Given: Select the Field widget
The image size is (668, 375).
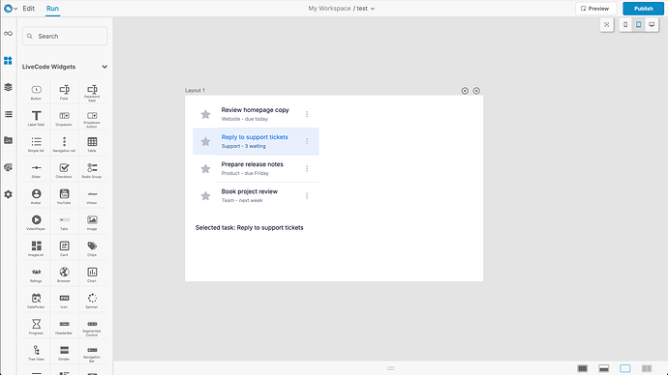Looking at the screenshot, I should 64,92.
